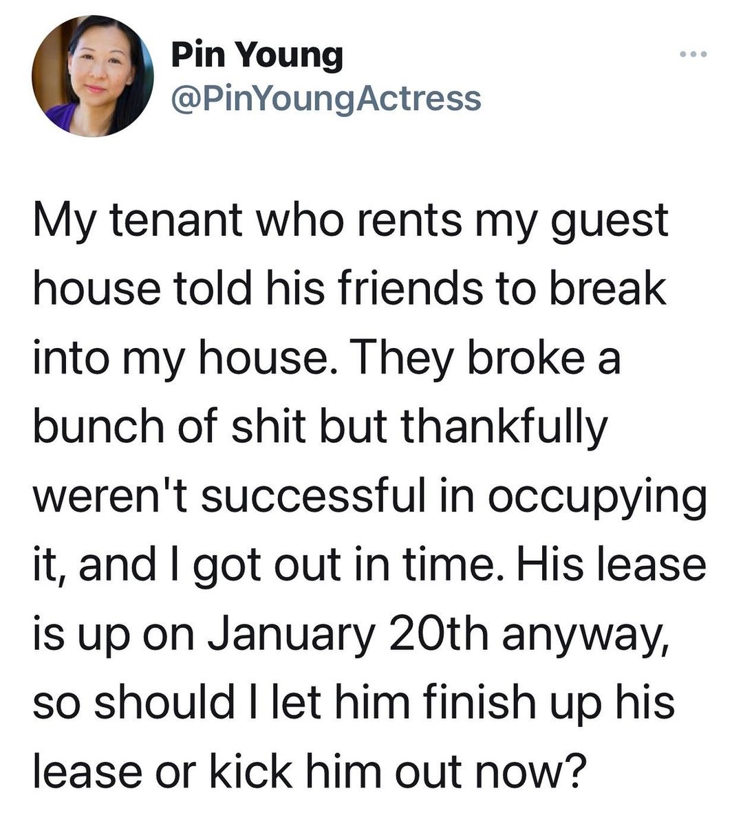Click the line "weren't successful in occupying"
The height and width of the screenshot is (826, 743).
370,495
